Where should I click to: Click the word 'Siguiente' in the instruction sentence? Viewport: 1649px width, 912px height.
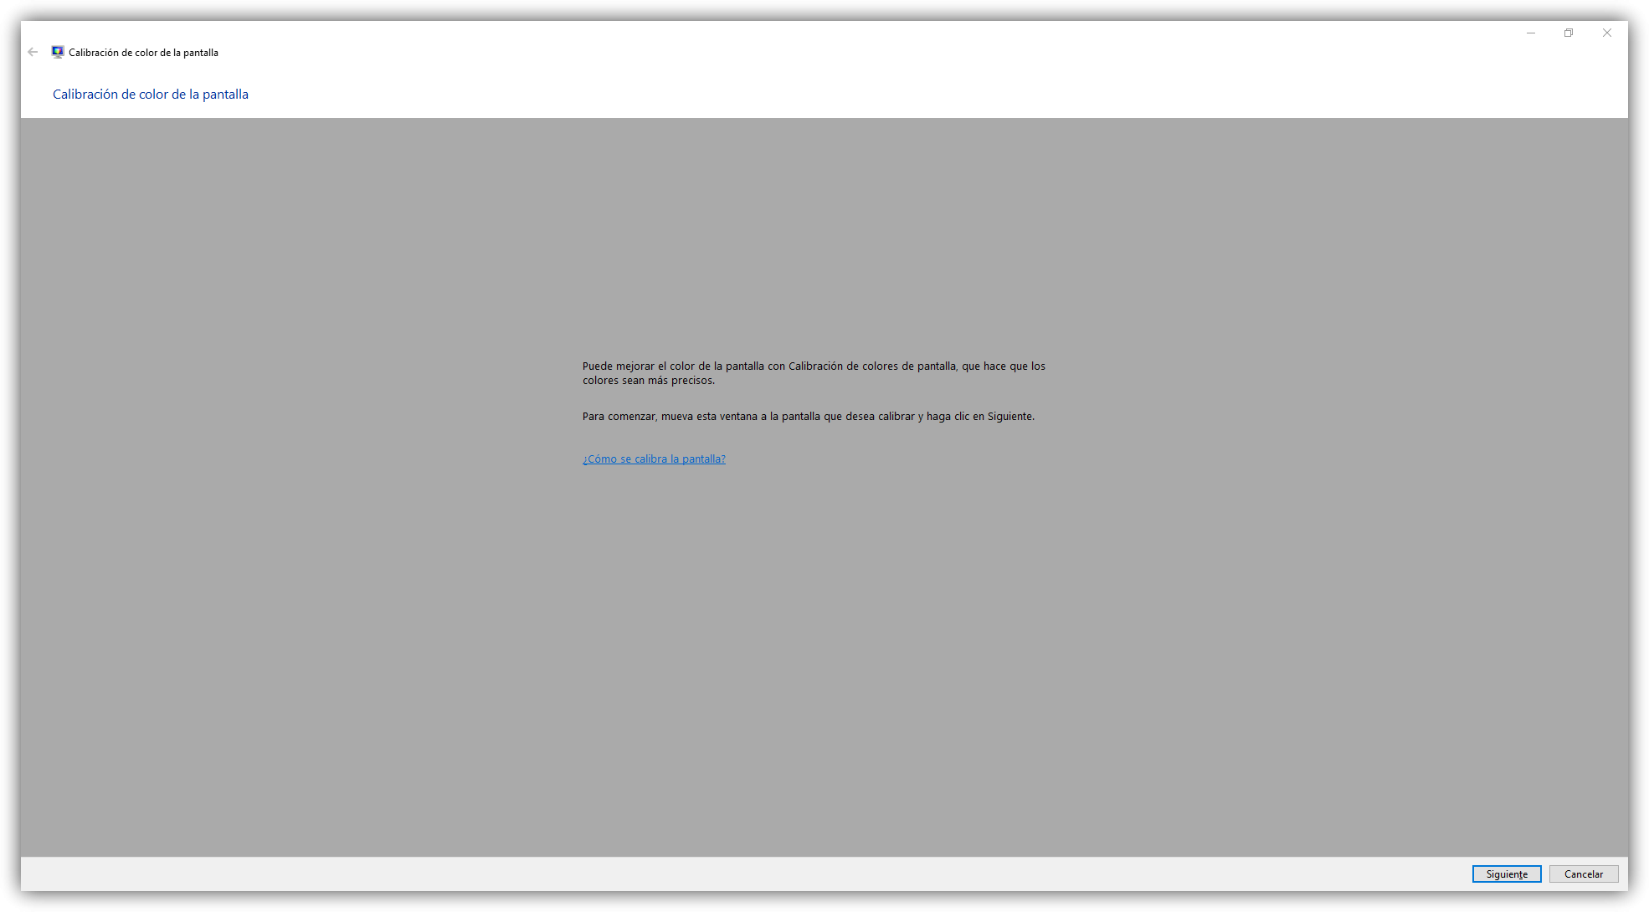coord(1009,417)
